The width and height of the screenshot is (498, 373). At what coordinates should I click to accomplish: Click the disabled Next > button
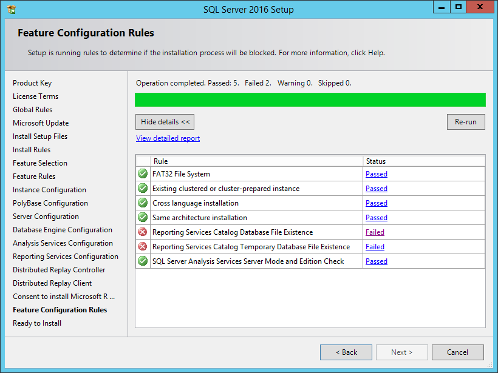(x=402, y=352)
